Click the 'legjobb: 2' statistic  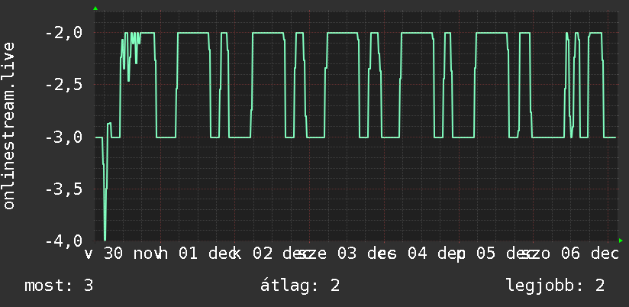[x=555, y=286]
